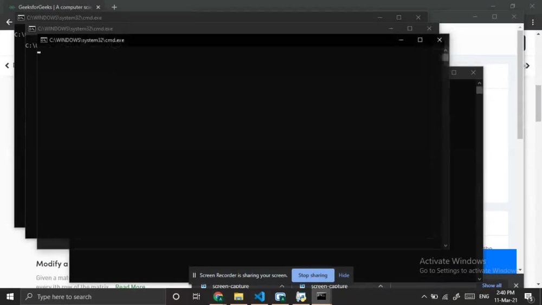Switch to the Command Prompt taskbar icon
Viewport: 542px width, 305px height.
click(x=321, y=297)
